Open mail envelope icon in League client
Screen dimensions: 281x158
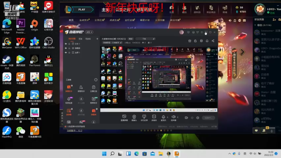coord(244,20)
